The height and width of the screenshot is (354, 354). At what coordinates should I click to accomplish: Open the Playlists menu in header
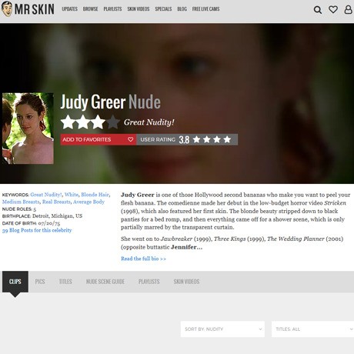tap(112, 9)
